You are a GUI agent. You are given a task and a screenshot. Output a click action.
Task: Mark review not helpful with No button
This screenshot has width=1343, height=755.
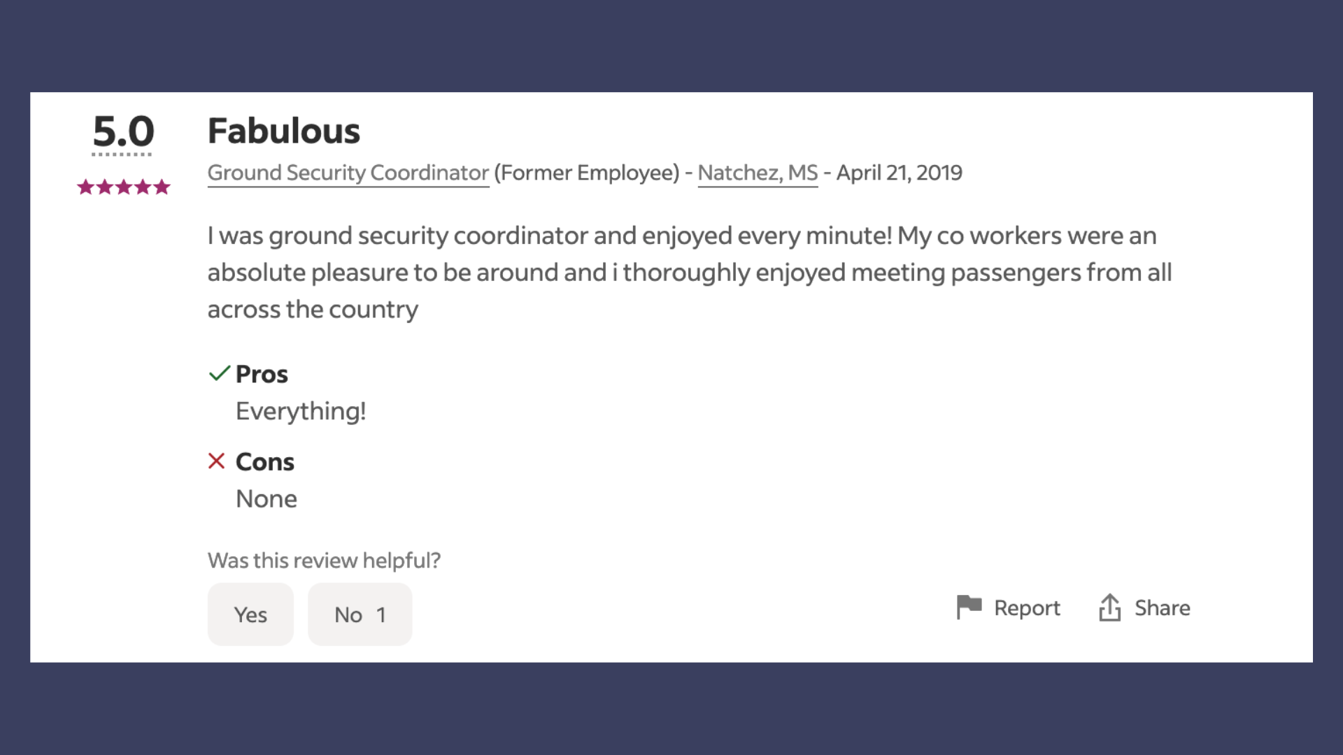pyautogui.click(x=360, y=614)
